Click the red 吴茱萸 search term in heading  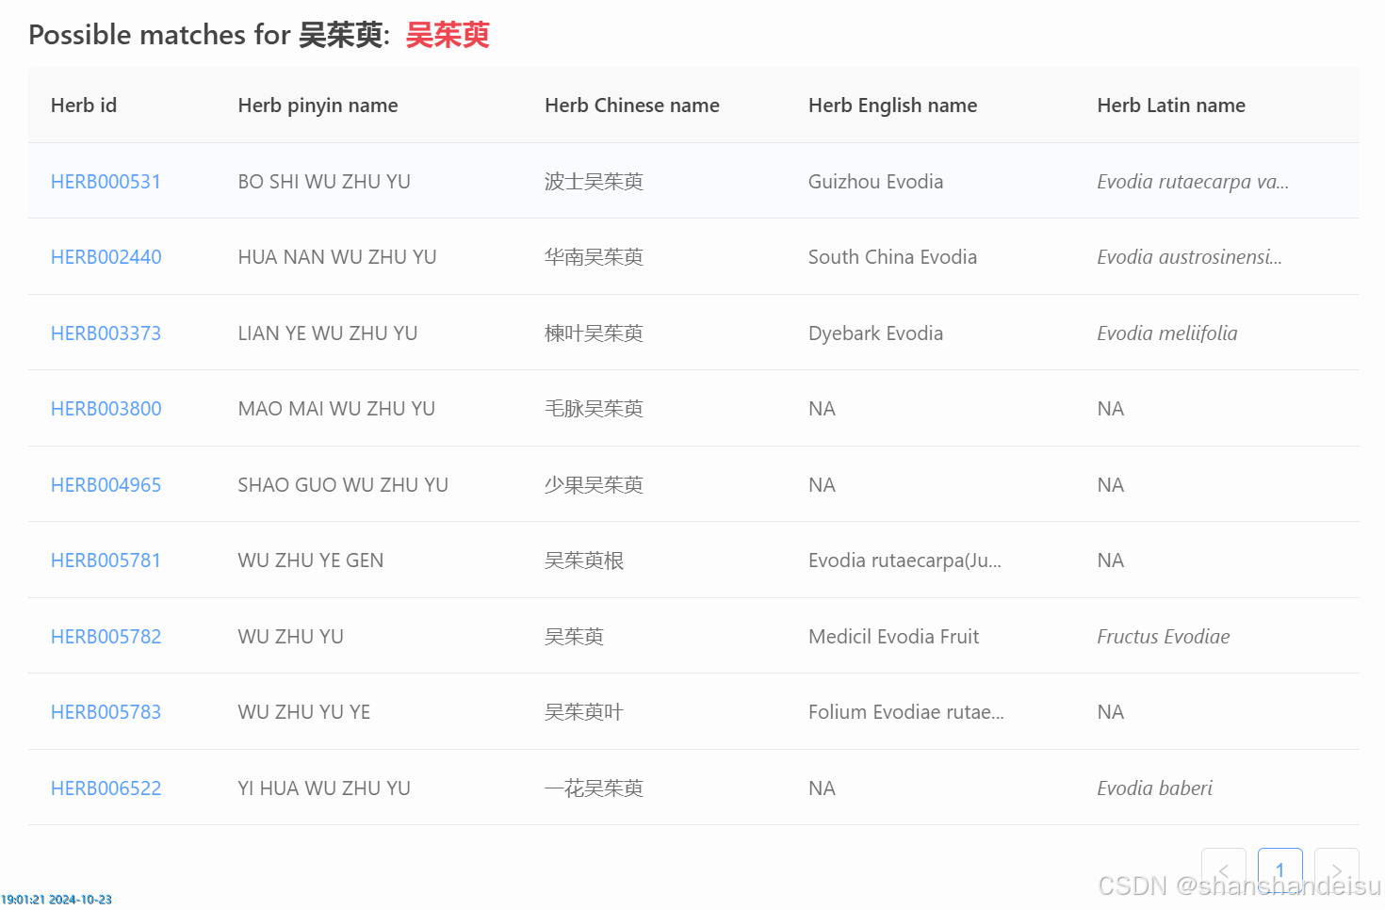[x=448, y=35]
